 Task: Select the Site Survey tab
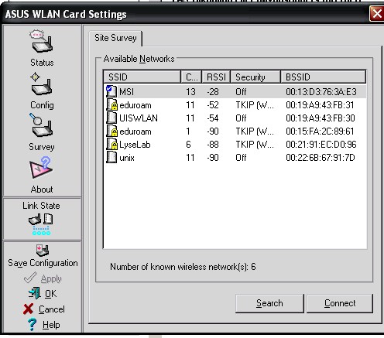tap(115, 38)
